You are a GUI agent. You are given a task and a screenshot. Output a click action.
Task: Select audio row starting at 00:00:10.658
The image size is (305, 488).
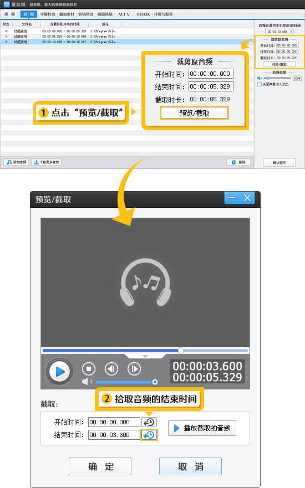(x=127, y=42)
